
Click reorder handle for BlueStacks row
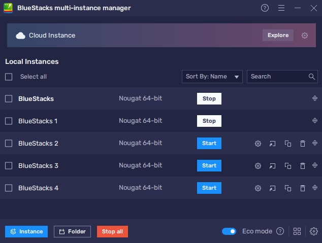point(315,98)
